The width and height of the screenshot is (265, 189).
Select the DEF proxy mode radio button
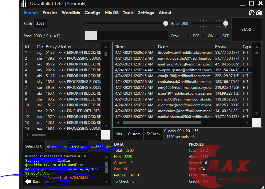point(188,36)
